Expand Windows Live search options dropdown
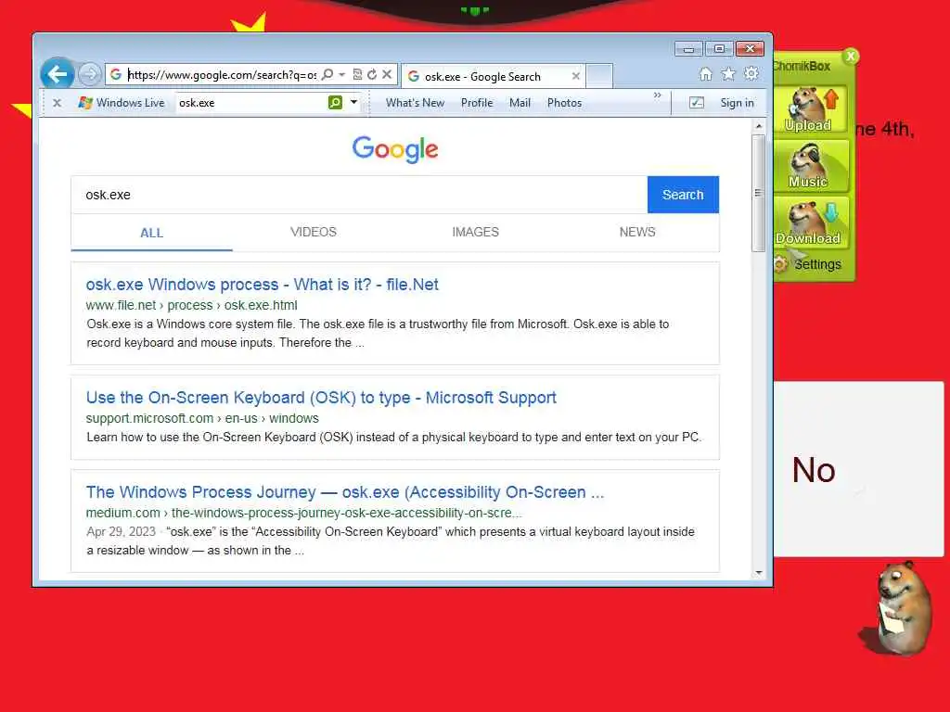950x712 pixels. [353, 102]
